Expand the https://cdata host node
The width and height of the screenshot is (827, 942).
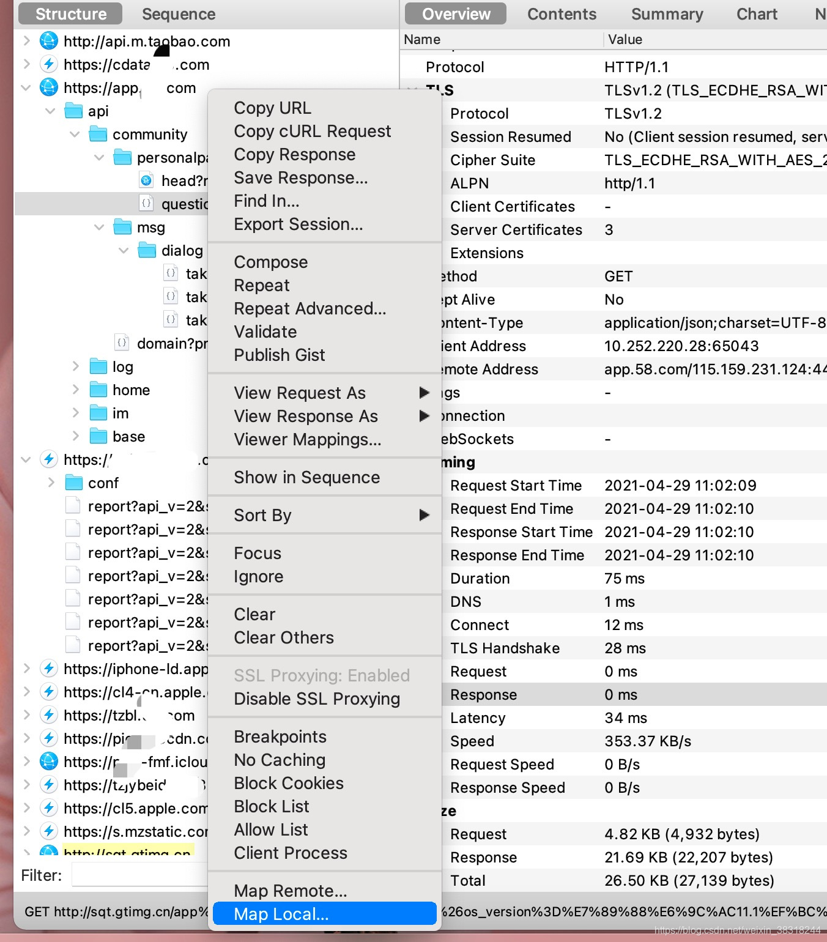coord(26,64)
